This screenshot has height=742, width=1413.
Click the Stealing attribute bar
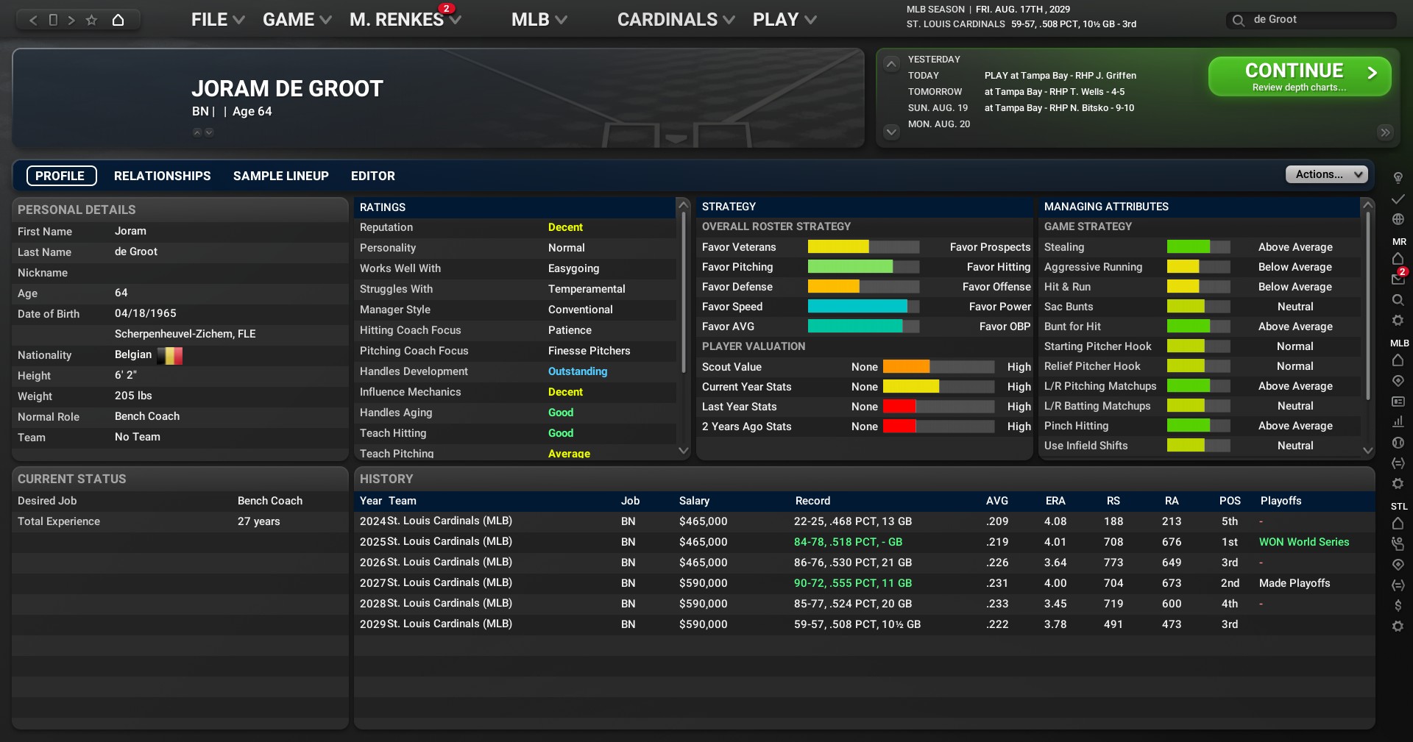coord(1198,247)
